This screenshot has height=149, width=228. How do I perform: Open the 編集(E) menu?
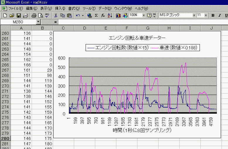pos(32,8)
